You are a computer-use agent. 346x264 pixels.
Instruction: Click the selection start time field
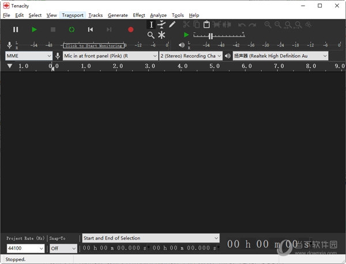click(114, 248)
